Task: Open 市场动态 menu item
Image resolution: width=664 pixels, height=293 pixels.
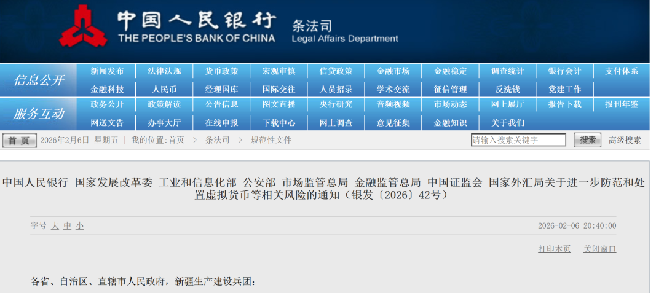Action: (451, 104)
